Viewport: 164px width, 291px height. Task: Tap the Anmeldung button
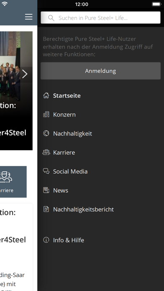click(x=100, y=71)
